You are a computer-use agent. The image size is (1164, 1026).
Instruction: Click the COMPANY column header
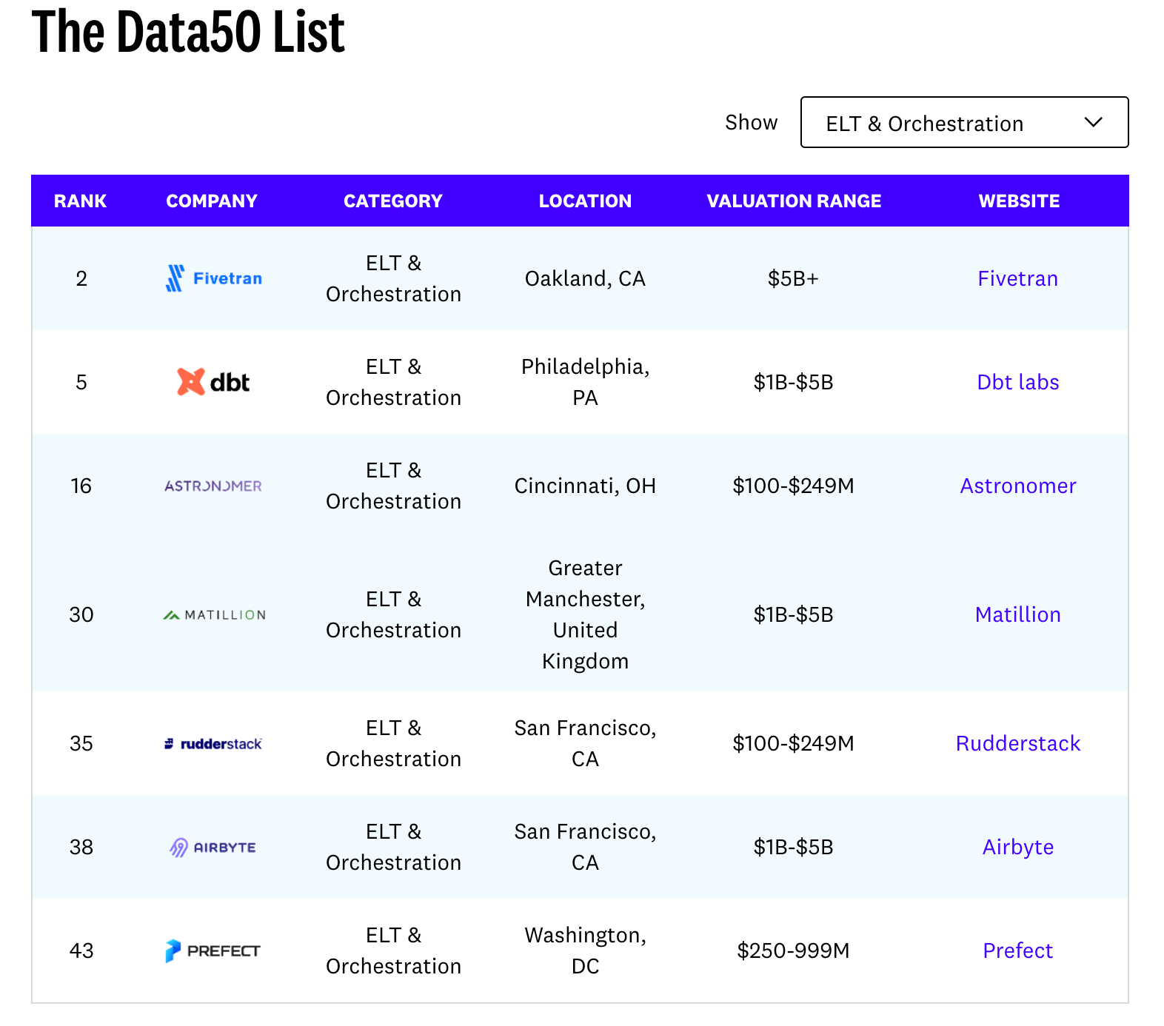[212, 201]
